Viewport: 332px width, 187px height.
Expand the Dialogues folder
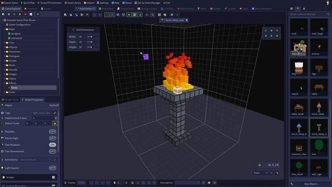(5, 56)
